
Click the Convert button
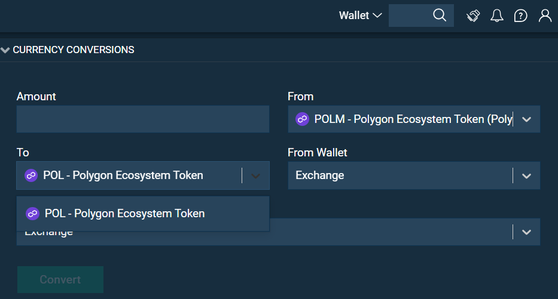[x=60, y=279]
